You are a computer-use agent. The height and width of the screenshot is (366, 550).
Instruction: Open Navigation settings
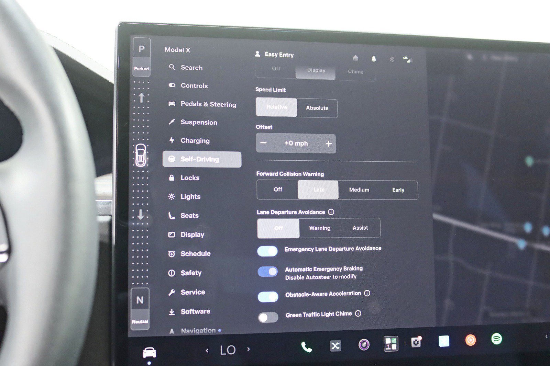click(x=195, y=331)
